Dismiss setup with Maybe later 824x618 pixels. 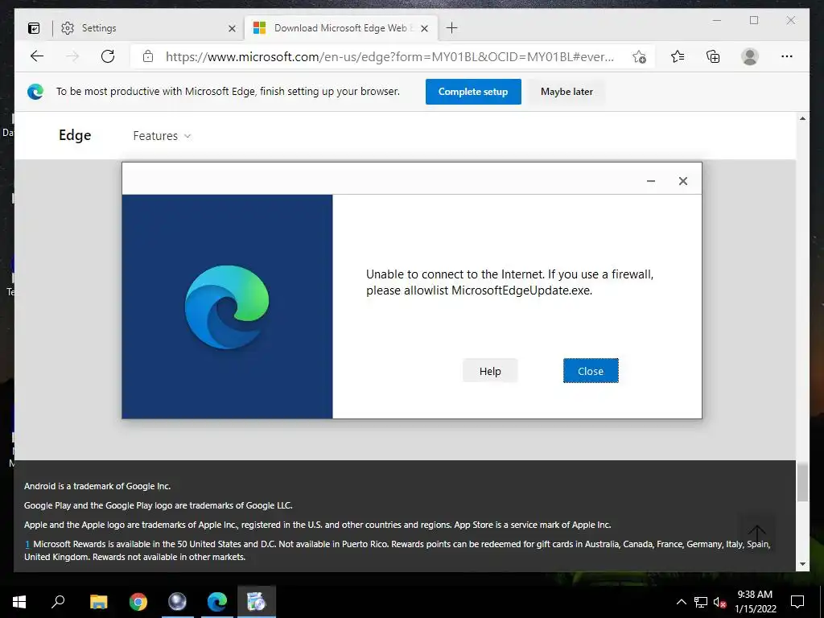tap(566, 92)
